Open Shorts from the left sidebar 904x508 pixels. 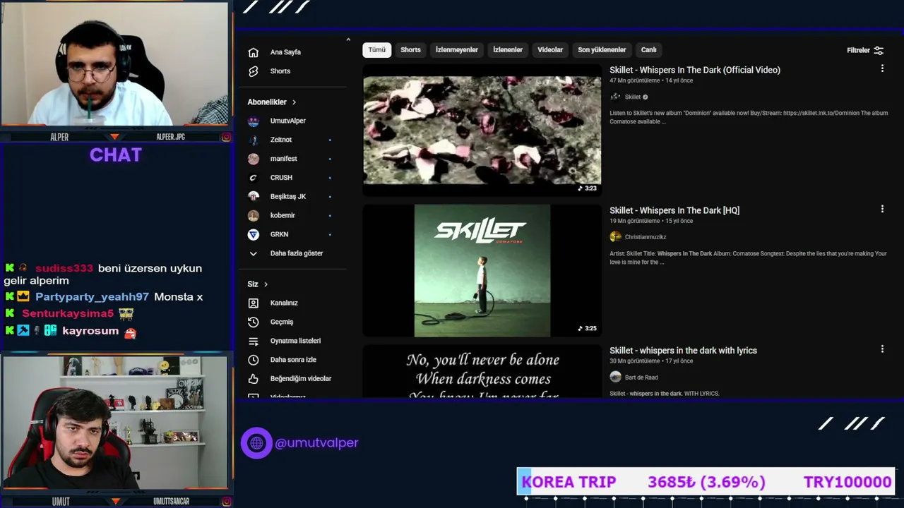click(x=280, y=71)
